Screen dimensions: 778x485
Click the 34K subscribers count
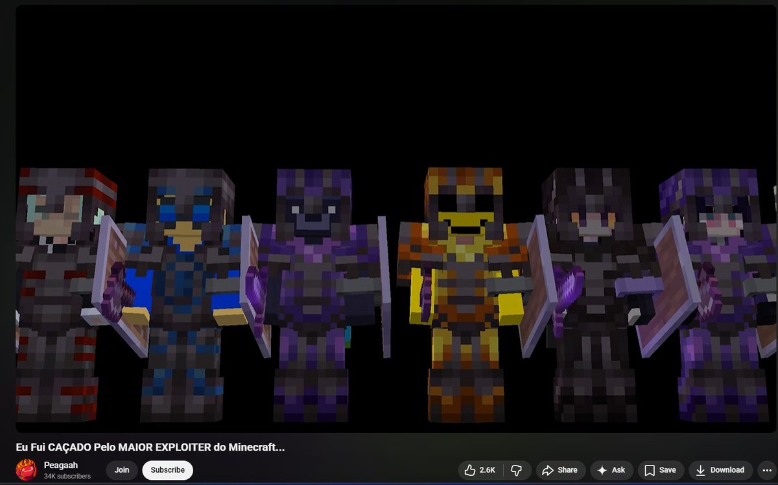67,476
